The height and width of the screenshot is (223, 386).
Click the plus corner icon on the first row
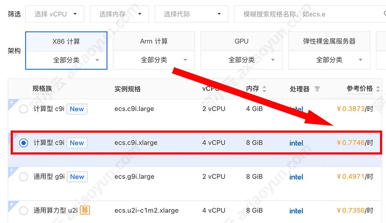tap(12, 103)
